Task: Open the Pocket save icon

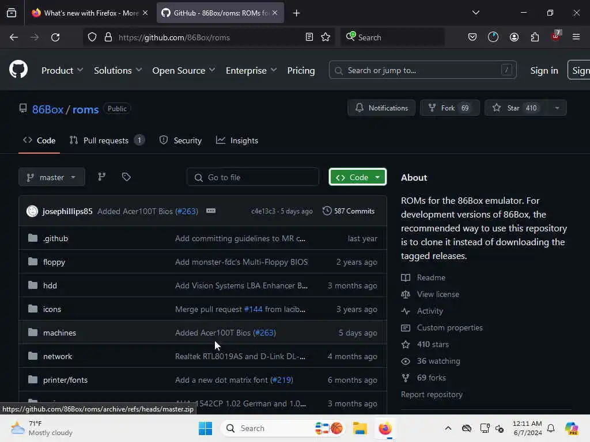Action: [x=472, y=37]
